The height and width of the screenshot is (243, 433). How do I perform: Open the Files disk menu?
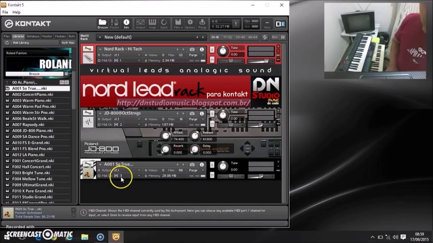(178, 24)
